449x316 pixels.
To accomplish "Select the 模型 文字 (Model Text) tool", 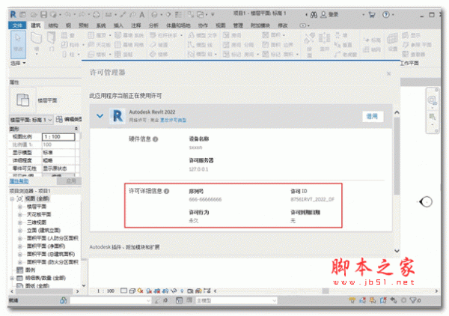I will point(203,35).
